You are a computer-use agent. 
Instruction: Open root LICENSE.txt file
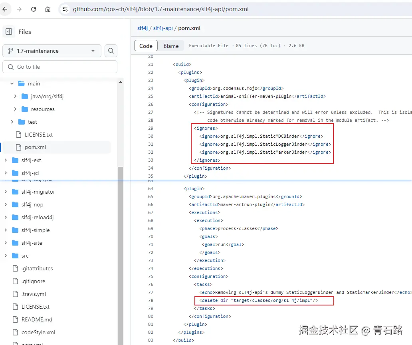click(36, 307)
